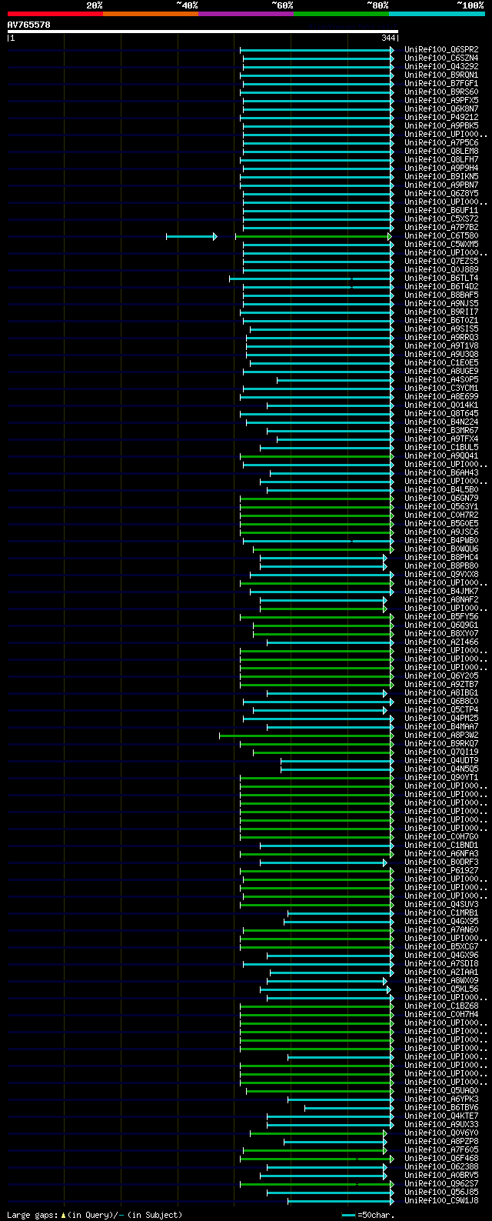Click the alignment bar for UniRef100_A4S0P5
This screenshot has width=492, height=1221.
[x=335, y=380]
